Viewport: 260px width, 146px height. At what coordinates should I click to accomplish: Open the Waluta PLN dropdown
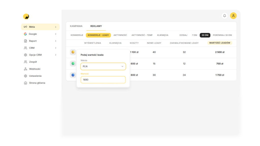[103, 66]
